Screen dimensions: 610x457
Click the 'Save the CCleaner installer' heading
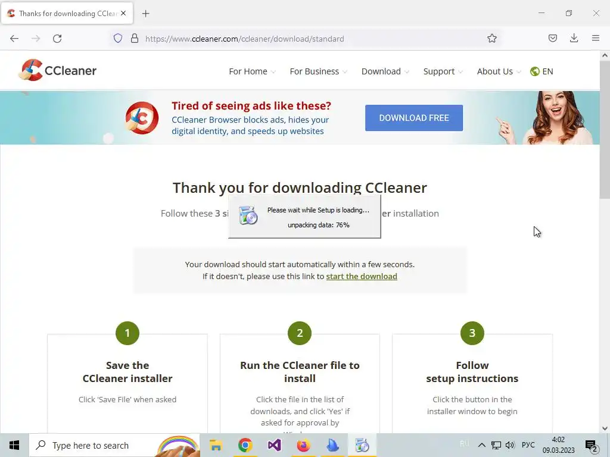(x=127, y=372)
